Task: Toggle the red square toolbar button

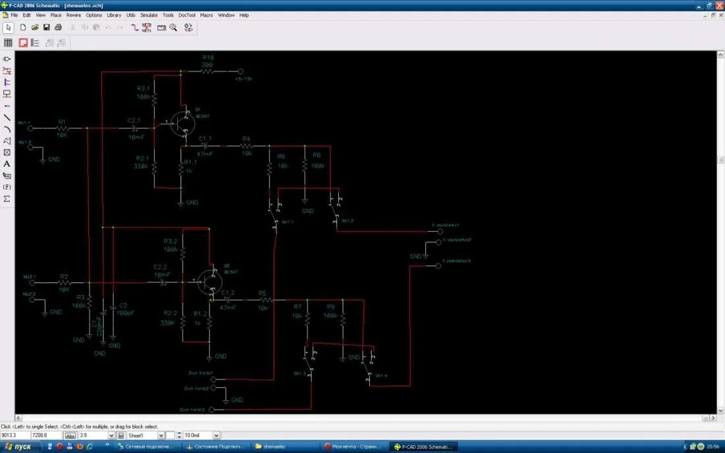Action: (23, 43)
